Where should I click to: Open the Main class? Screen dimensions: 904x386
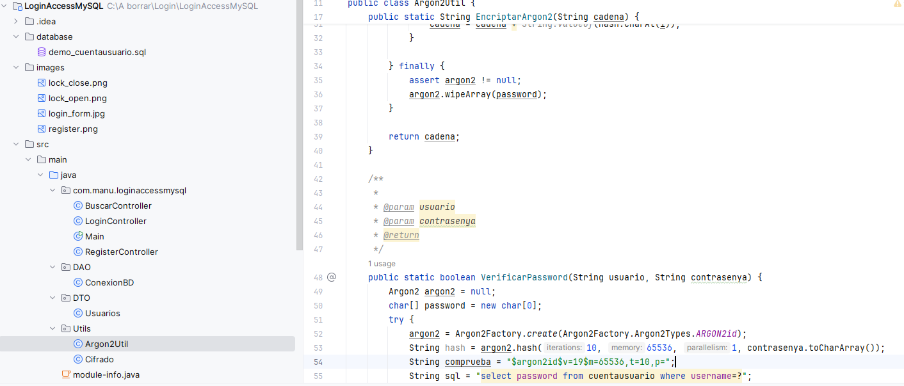click(x=94, y=236)
